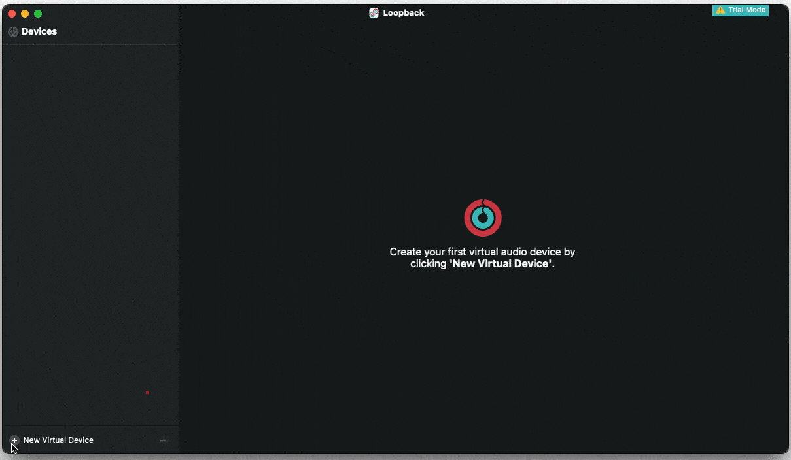Select the Devices sidebar header label
The width and height of the screenshot is (791, 460).
[39, 32]
